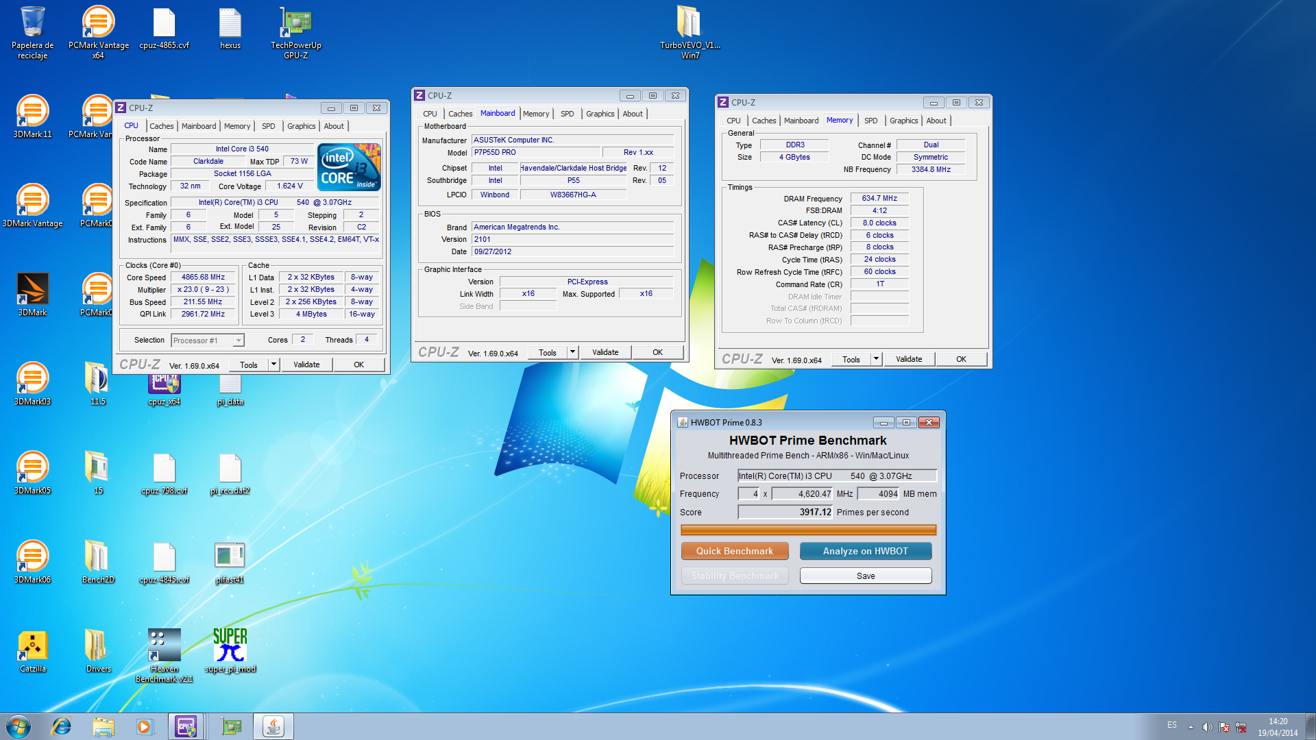Open the Drivers folder icon
Image resolution: width=1316 pixels, height=740 pixels.
(98, 651)
